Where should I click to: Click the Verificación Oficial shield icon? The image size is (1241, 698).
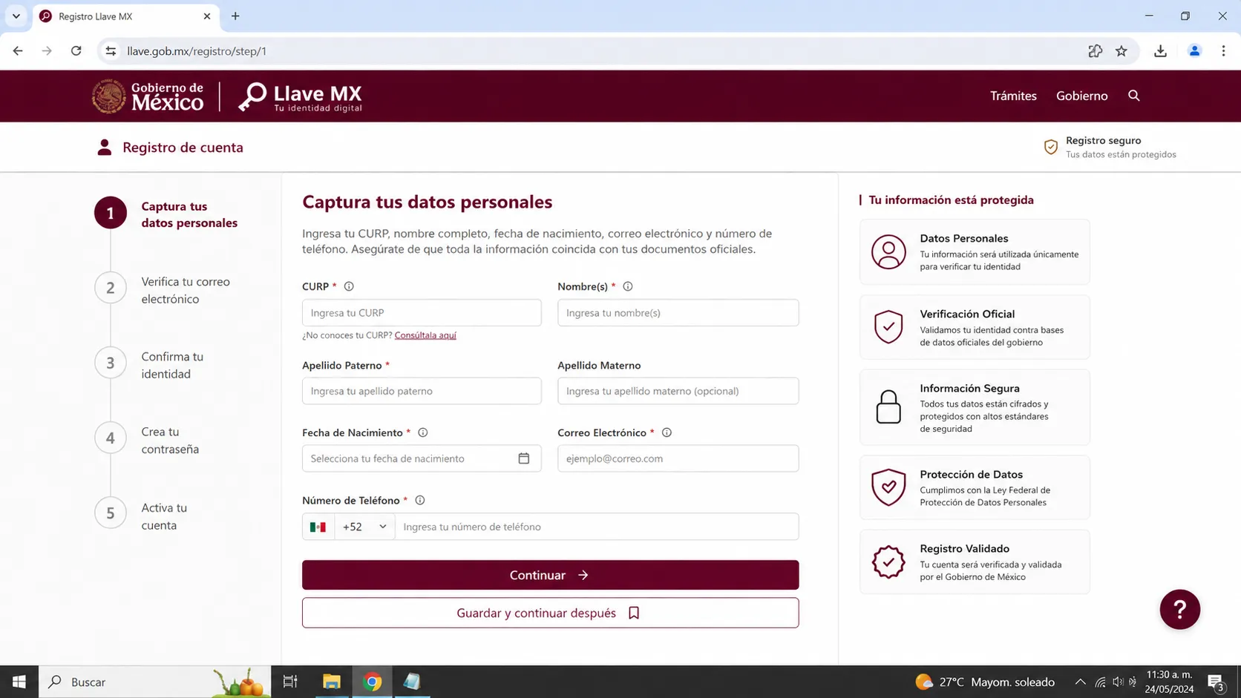[x=888, y=327]
